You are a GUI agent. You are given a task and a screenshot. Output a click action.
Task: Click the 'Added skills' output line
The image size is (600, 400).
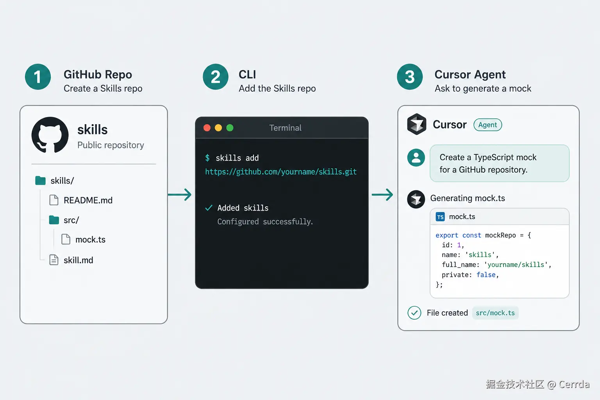243,208
